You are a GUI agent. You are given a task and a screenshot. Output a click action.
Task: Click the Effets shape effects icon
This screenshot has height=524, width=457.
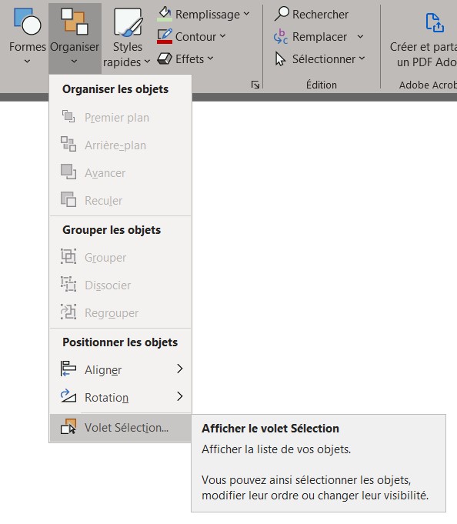pyautogui.click(x=165, y=58)
